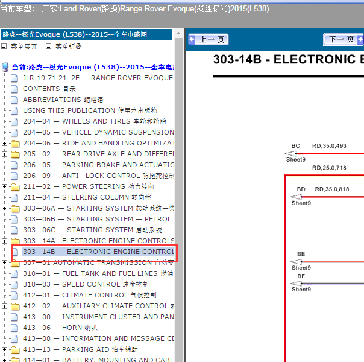Click the computer icon at tree root
Image resolution: width=364 pixels, height=362 pixels.
click(x=5, y=67)
